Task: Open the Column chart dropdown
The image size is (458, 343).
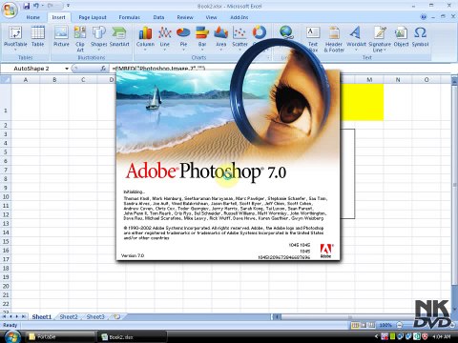Action: coord(145,38)
